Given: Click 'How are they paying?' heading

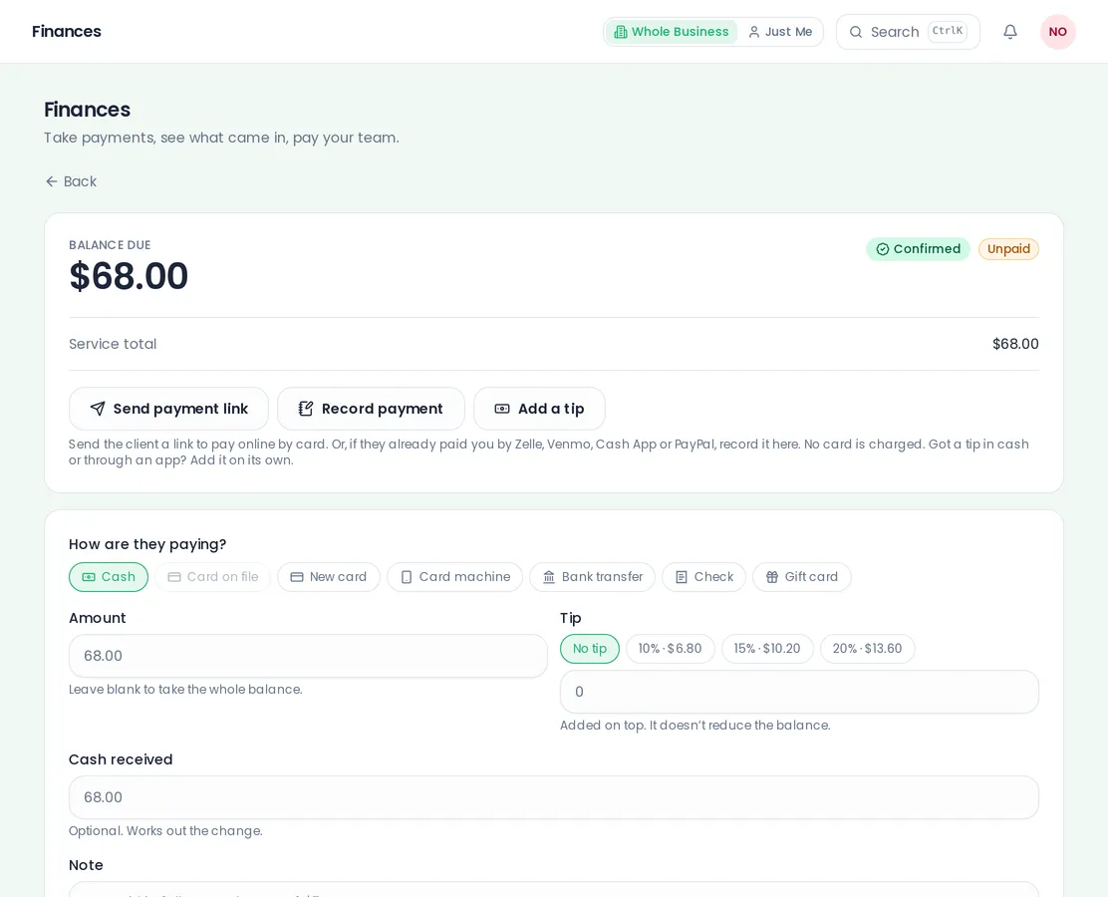Looking at the screenshot, I should click(147, 544).
